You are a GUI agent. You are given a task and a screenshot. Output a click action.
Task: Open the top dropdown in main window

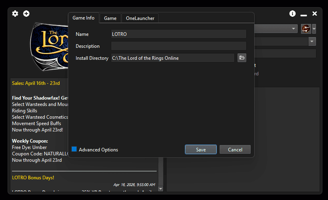(276, 29)
